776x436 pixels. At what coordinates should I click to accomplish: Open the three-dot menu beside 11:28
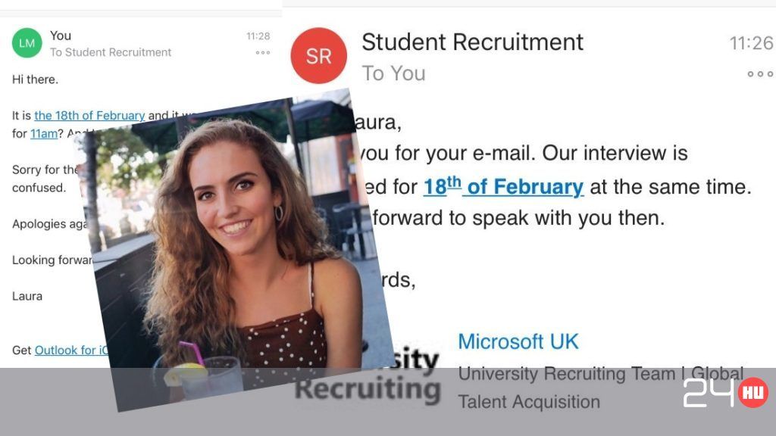[263, 52]
